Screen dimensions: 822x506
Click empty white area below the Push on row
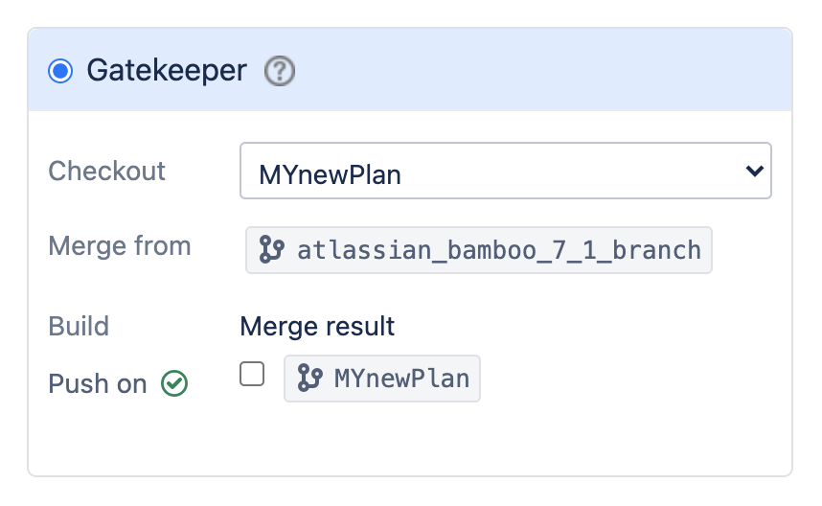(x=410, y=441)
